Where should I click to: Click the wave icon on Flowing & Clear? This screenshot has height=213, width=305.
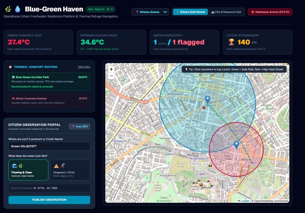14,166
